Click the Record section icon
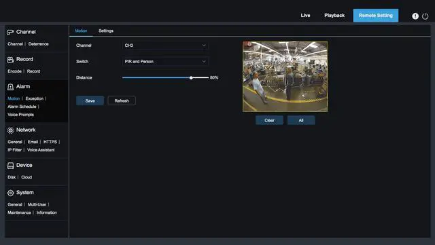 pos(10,59)
